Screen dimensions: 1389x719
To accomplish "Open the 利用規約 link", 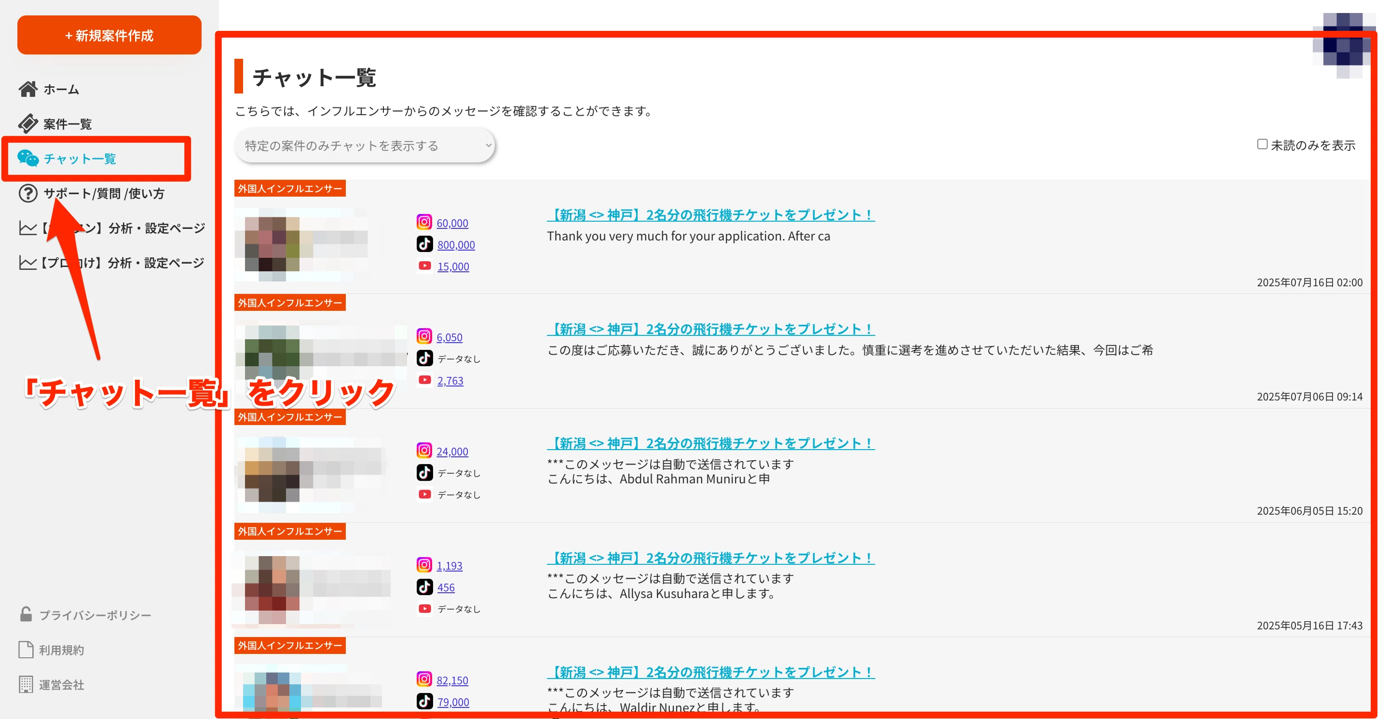I will click(x=61, y=650).
